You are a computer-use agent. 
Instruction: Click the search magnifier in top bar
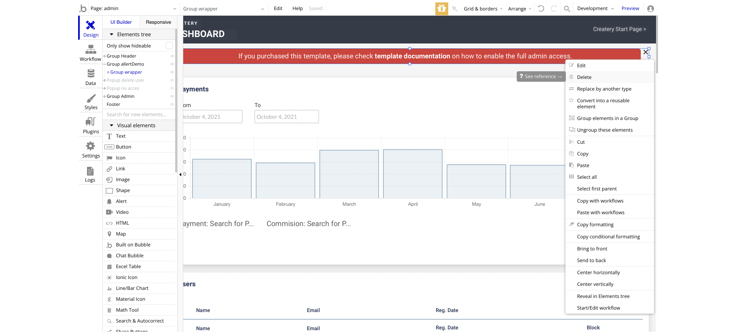(x=567, y=8)
